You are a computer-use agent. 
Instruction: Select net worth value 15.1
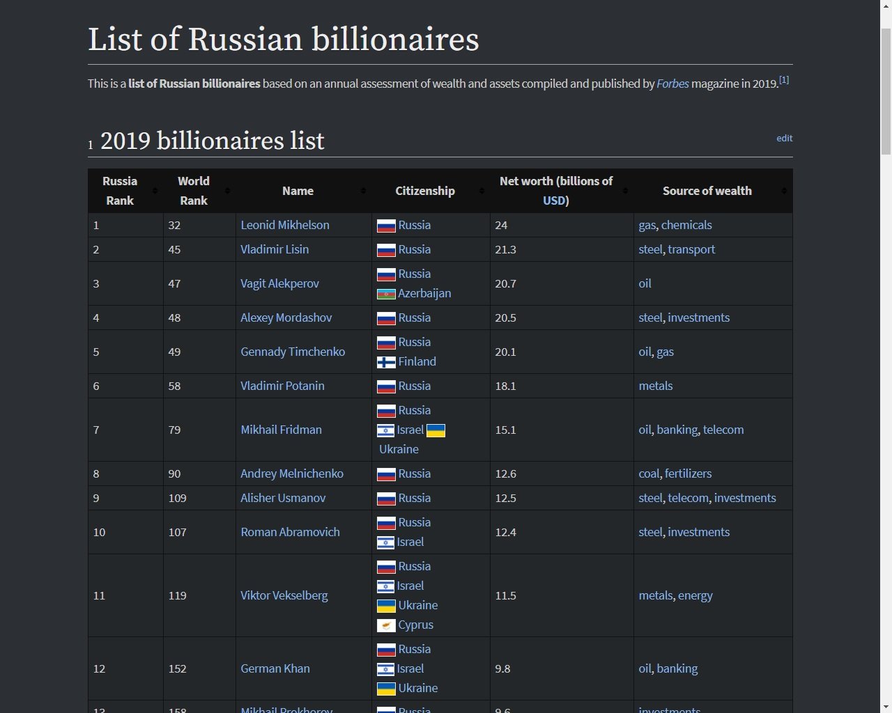click(505, 430)
